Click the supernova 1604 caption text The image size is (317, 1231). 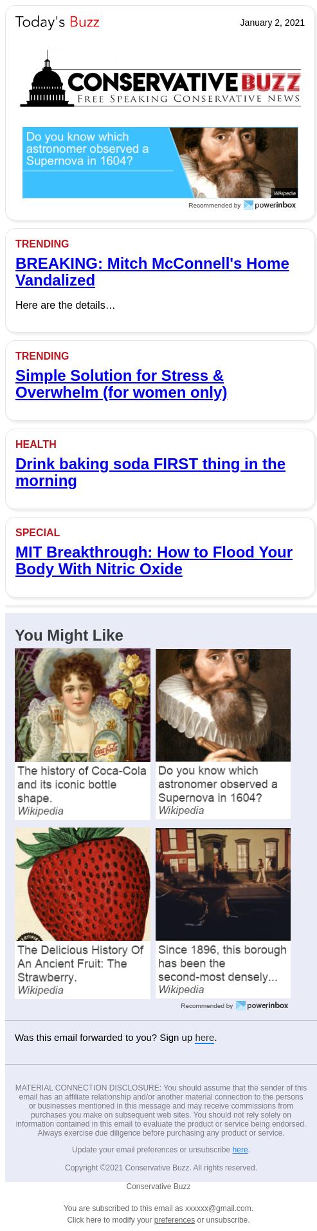[x=217, y=784]
